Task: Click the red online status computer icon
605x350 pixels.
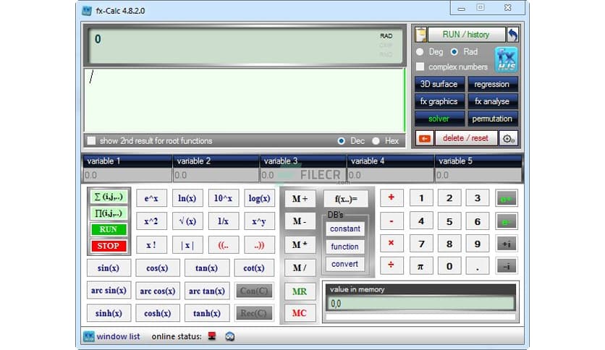Action: (x=212, y=336)
